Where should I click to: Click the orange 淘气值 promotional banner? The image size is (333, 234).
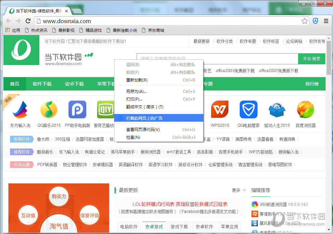[x=59, y=208]
